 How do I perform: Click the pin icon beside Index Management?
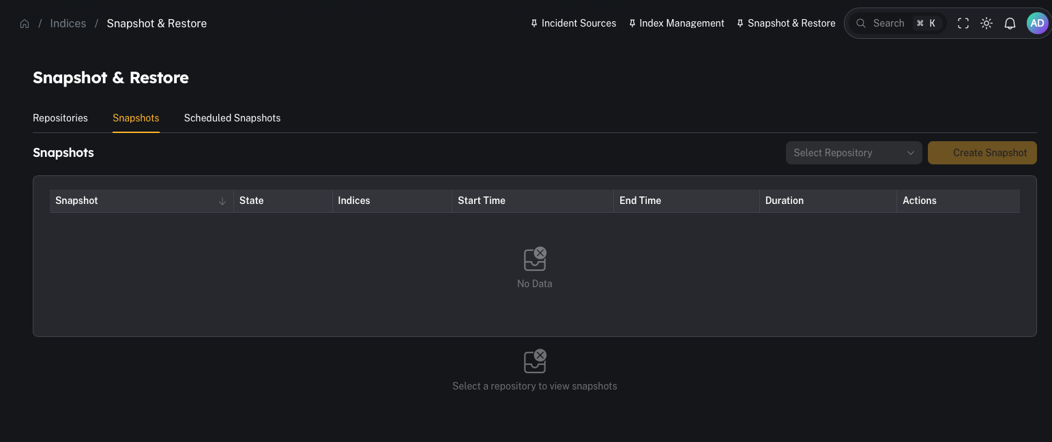coord(632,23)
